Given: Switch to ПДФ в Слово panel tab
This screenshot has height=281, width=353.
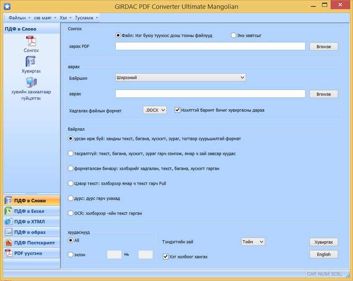Looking at the screenshot, I should (x=32, y=200).
